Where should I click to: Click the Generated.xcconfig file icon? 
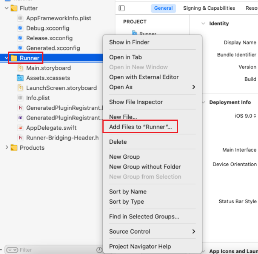click(x=20, y=48)
